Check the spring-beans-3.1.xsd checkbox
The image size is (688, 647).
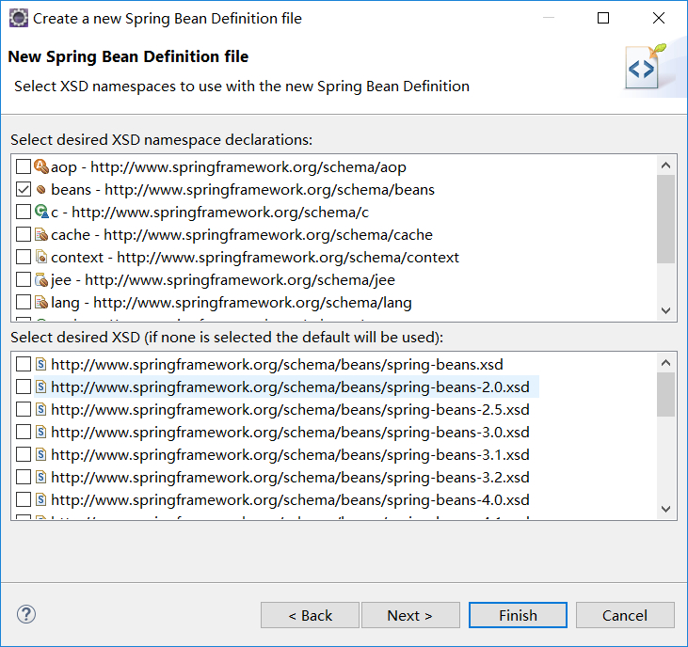pyautogui.click(x=24, y=454)
